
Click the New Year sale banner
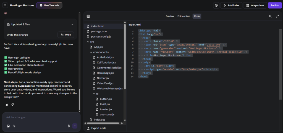pyautogui.click(x=49, y=5)
